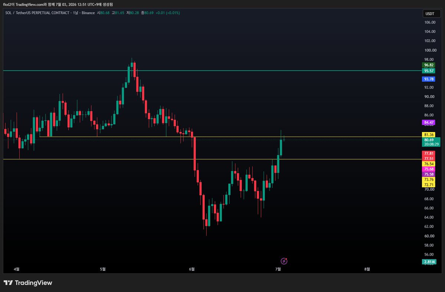Click the 81.36 yellow price label

click(x=429, y=134)
